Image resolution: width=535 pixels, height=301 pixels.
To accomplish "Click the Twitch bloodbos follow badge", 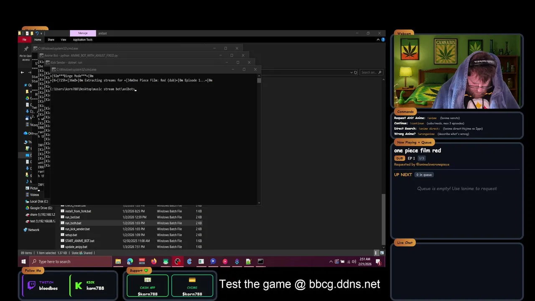I will 43,286.
